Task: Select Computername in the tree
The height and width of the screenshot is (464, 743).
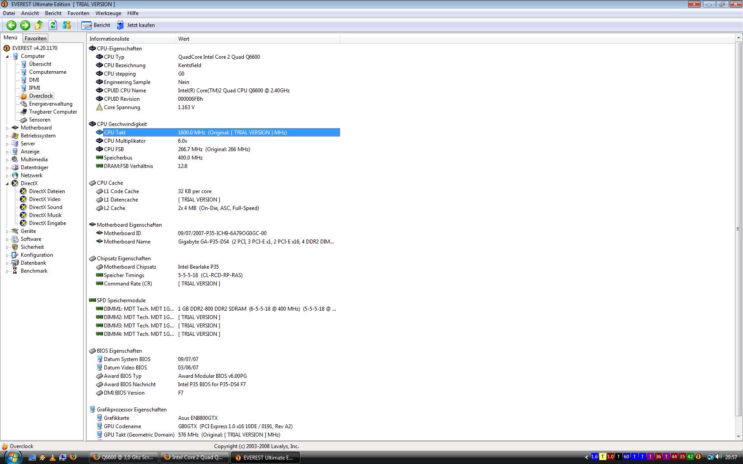Action: coord(48,72)
